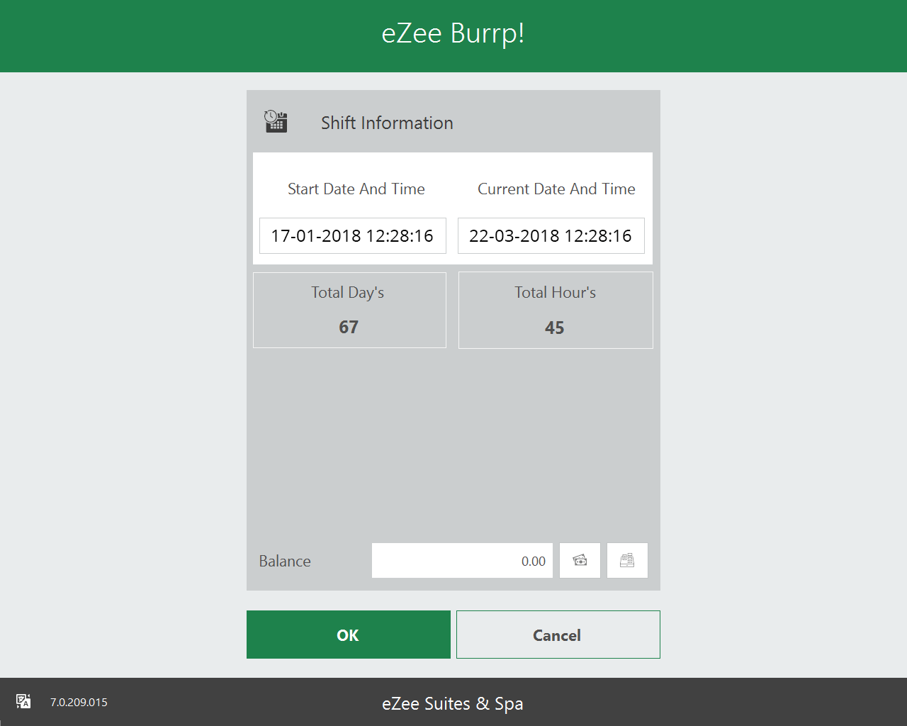Click version number 7.0.209.015
The width and height of the screenshot is (907, 726).
click(79, 703)
